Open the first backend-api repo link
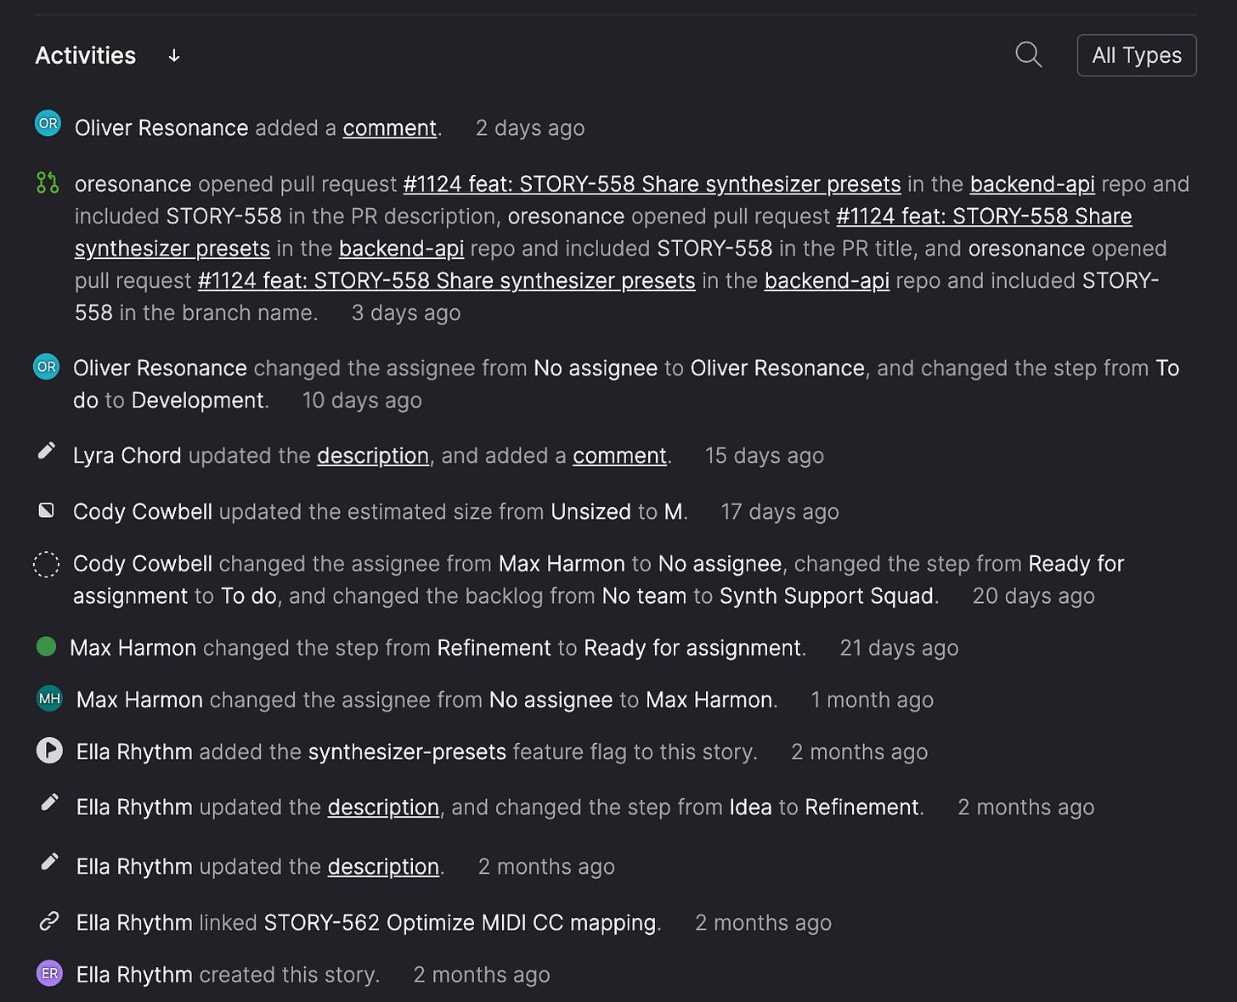 1031,184
